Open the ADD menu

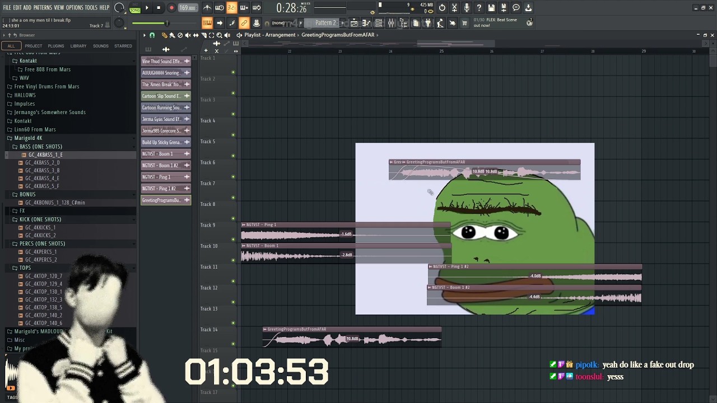[27, 8]
